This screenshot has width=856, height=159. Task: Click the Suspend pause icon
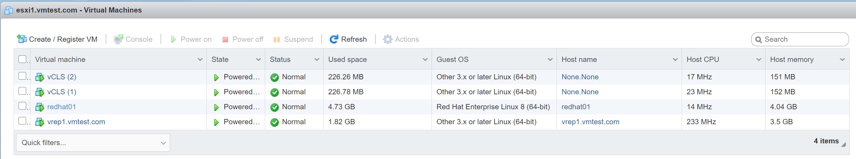coord(276,40)
